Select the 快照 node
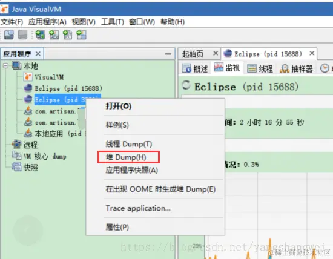Image resolution: width=333 pixels, height=259 pixels. tap(31, 168)
